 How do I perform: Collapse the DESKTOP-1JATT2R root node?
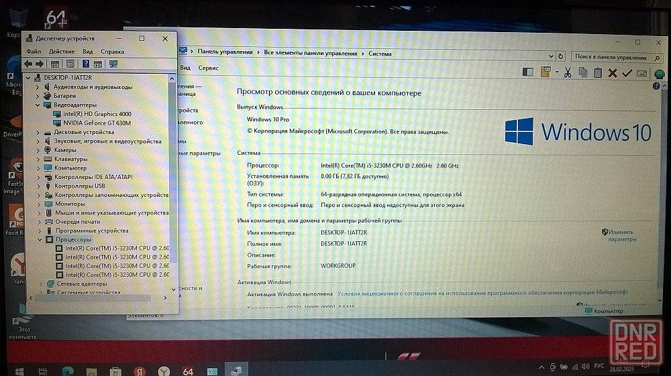click(x=28, y=77)
